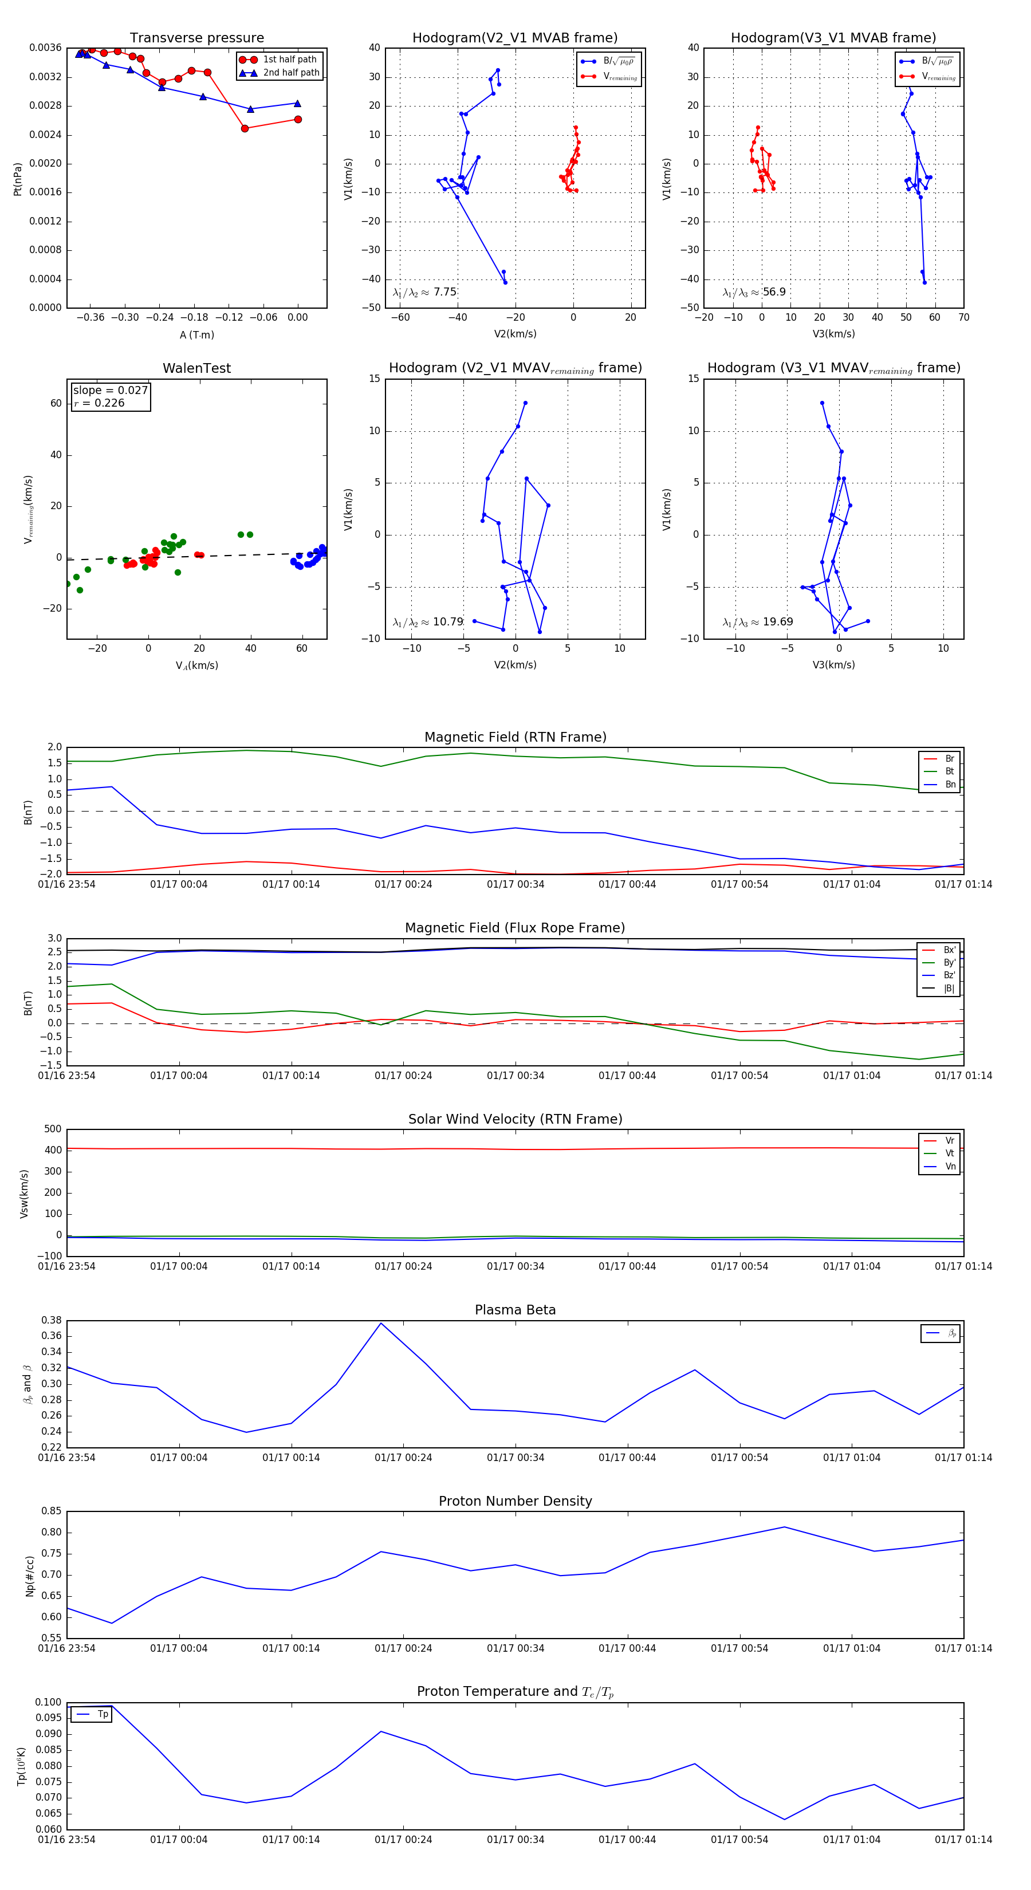Click 'Hodogram(V2_V1 MVAB frame)' title
The image size is (1031, 1890).
[515, 38]
